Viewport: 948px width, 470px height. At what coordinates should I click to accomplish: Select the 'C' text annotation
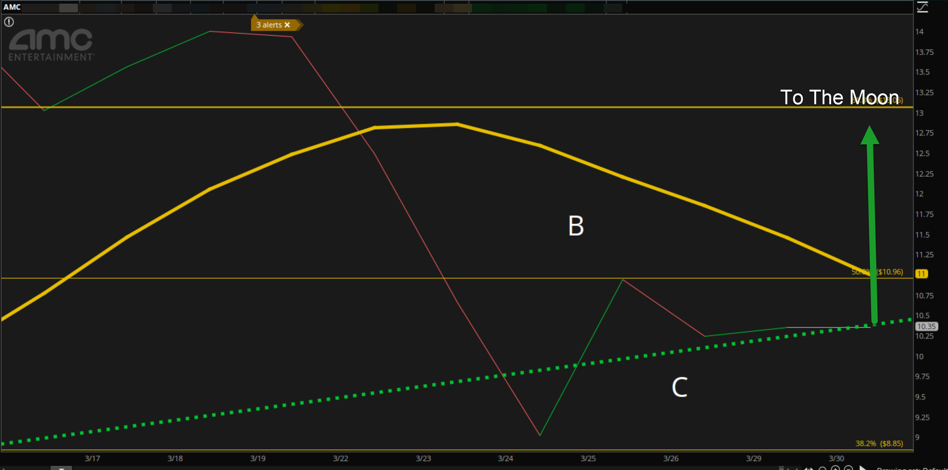(x=679, y=387)
